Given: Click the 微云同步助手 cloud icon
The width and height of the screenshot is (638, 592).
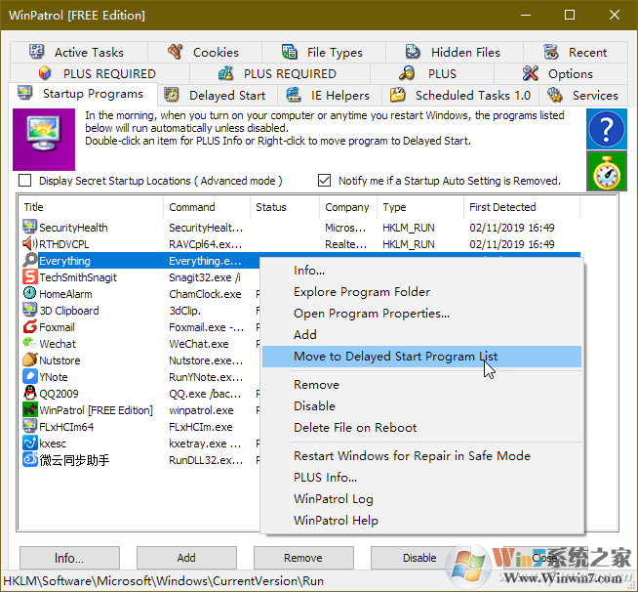Looking at the screenshot, I should [x=29, y=460].
